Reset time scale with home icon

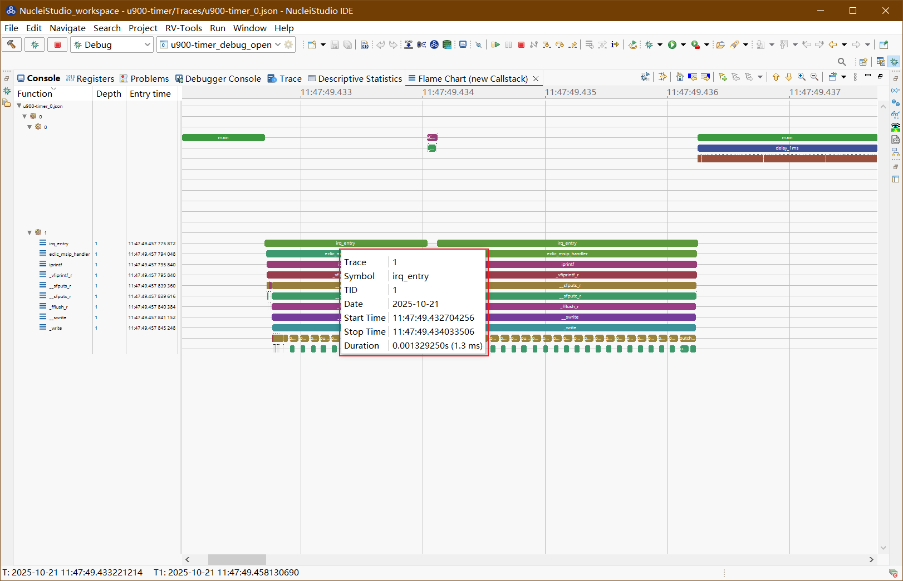click(x=680, y=77)
